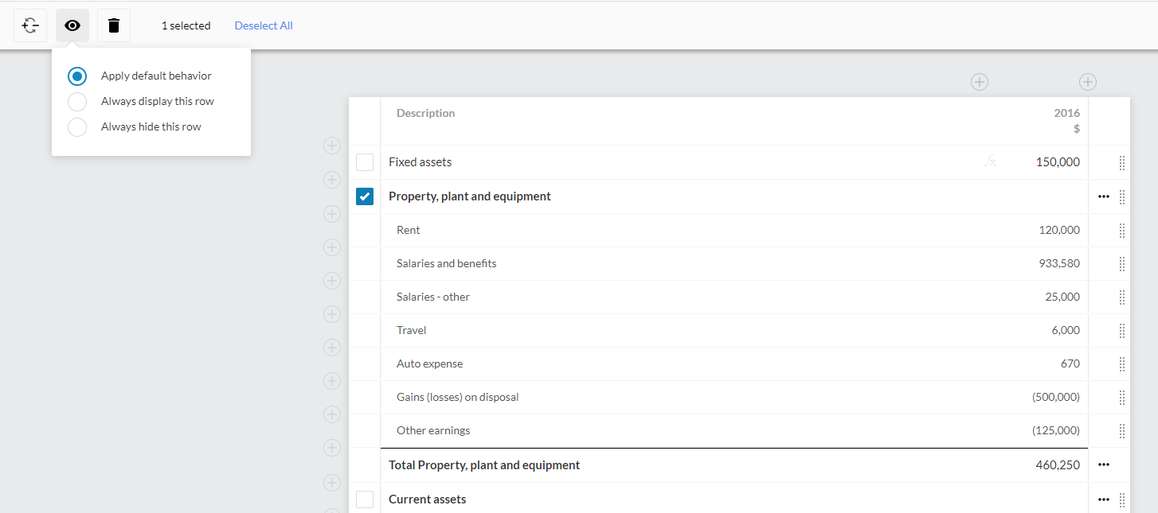Open the ellipsis menu on Current assets row
The image size is (1158, 513).
click(1104, 499)
